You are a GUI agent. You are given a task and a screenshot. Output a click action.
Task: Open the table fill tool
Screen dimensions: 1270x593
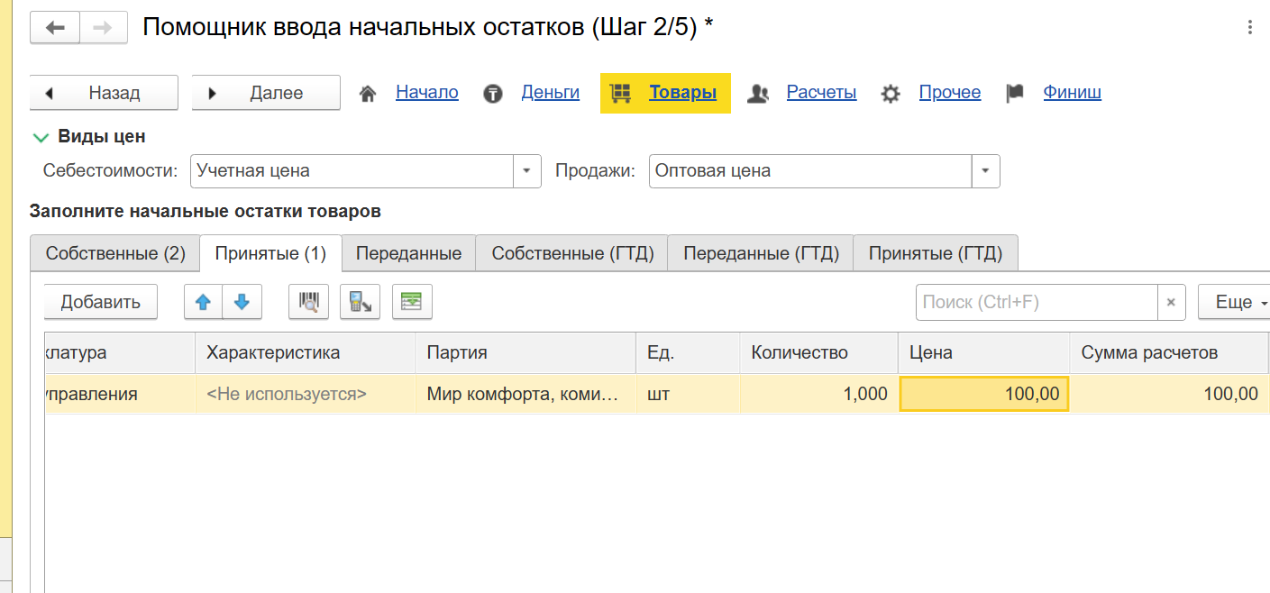412,301
